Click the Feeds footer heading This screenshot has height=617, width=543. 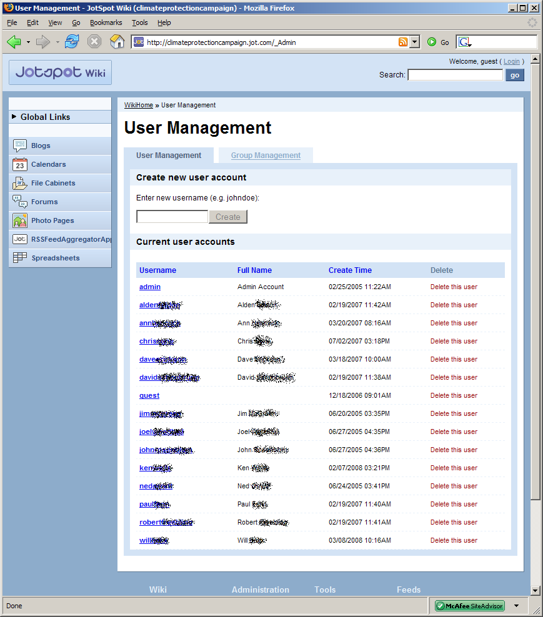point(409,590)
